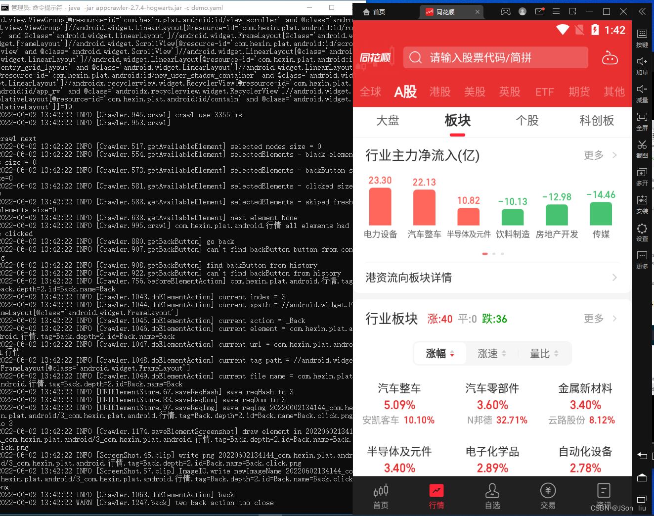
Task: Open the 英股 tab
Action: point(510,92)
